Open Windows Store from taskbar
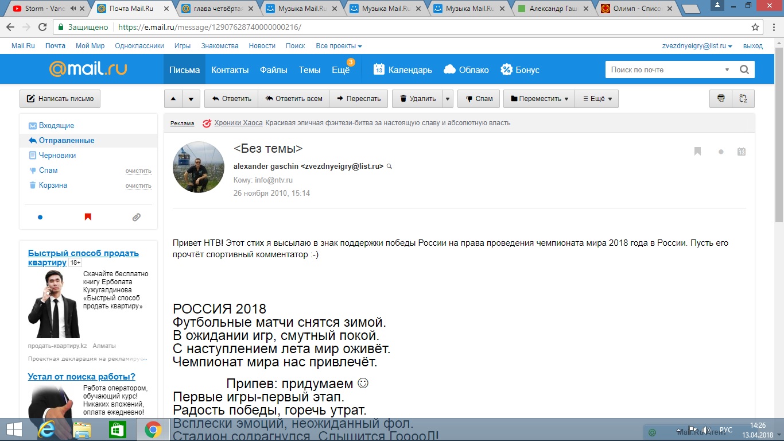The height and width of the screenshot is (441, 784). click(x=117, y=430)
